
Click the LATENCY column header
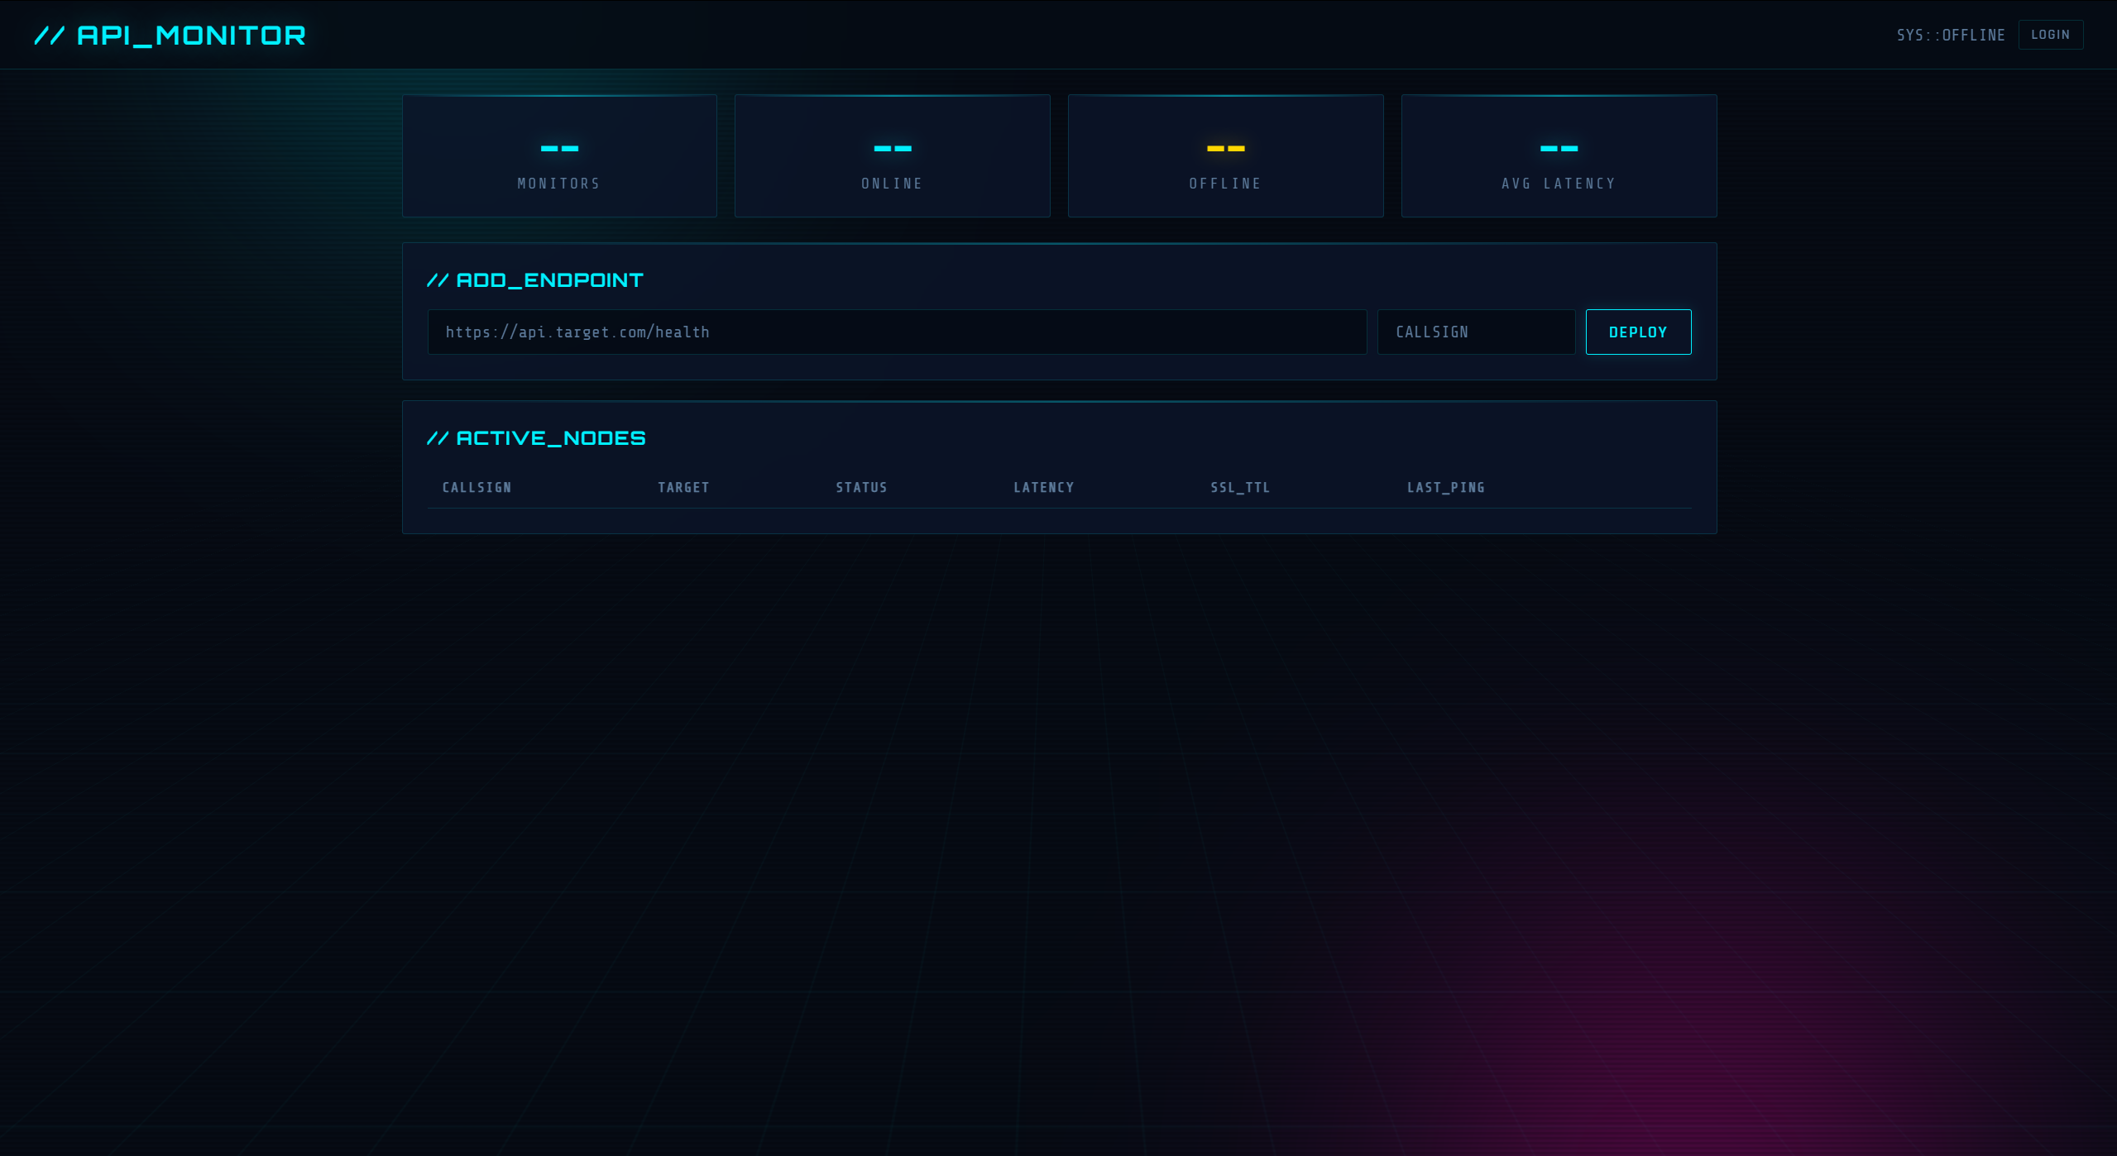pos(1044,487)
